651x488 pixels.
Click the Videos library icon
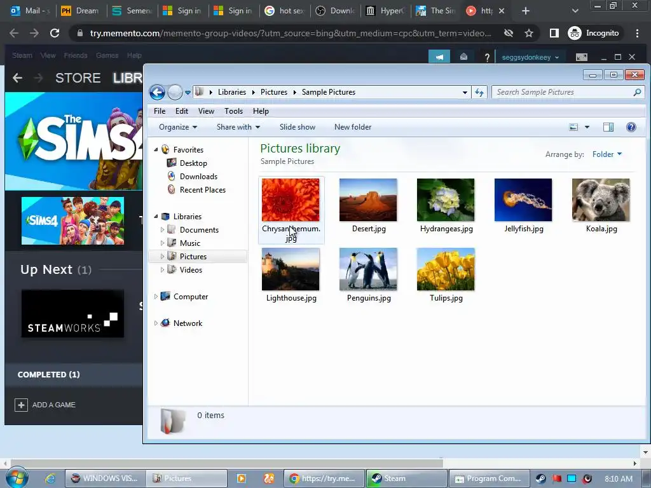tap(172, 269)
